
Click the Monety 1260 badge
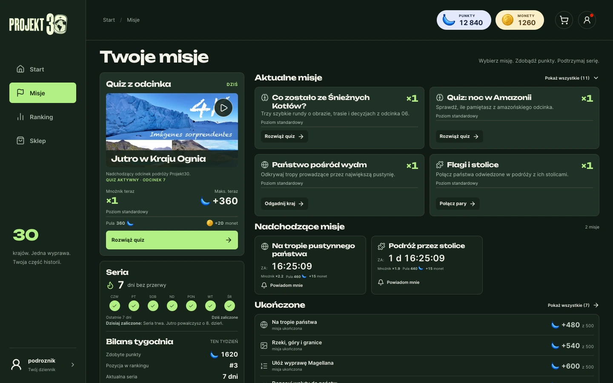[x=520, y=20]
